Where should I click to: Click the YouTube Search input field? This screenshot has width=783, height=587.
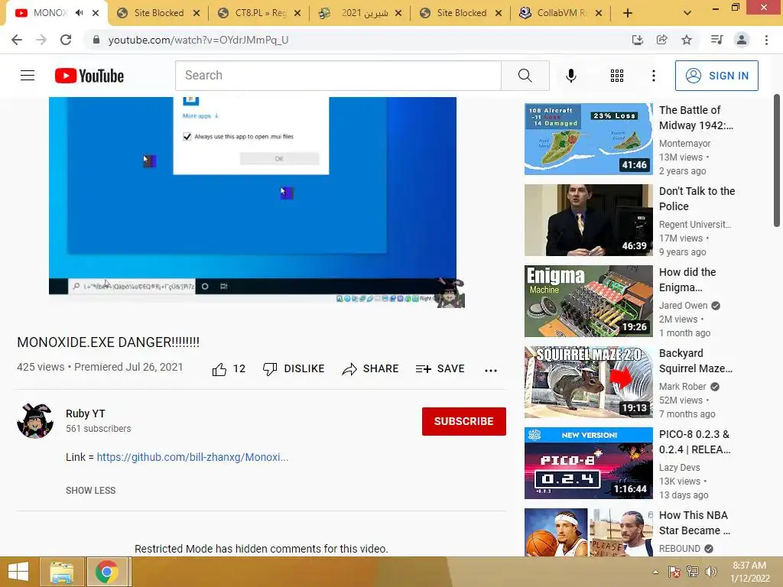[338, 76]
